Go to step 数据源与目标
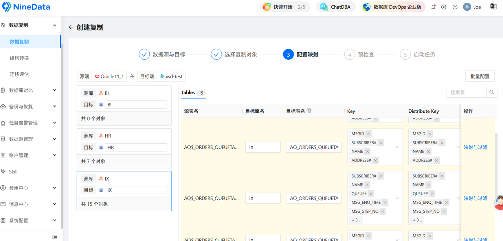This screenshot has width=503, height=241. point(162,55)
